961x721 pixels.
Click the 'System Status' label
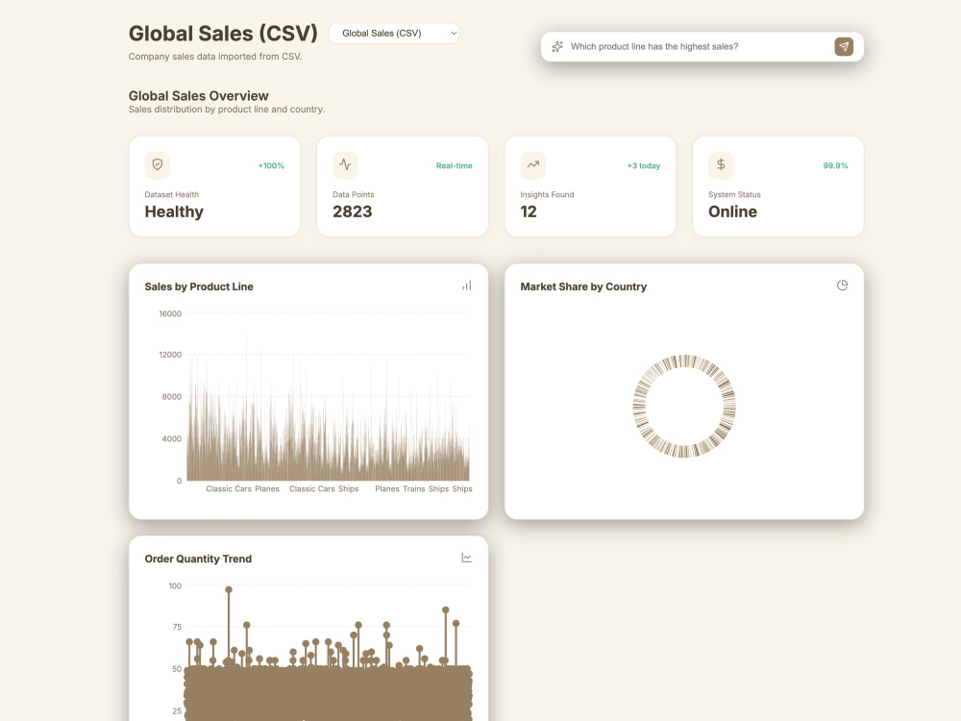(734, 194)
